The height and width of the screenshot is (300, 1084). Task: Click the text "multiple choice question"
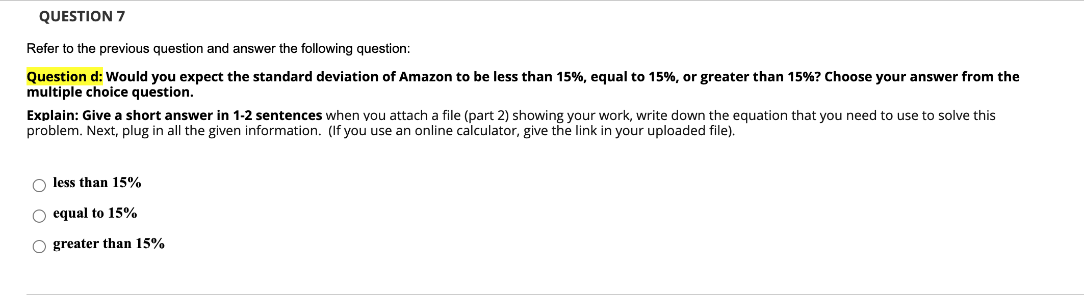[110, 92]
